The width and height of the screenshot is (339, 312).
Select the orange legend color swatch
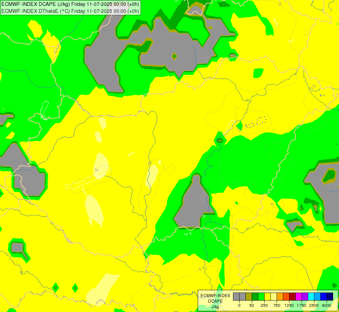click(x=280, y=297)
